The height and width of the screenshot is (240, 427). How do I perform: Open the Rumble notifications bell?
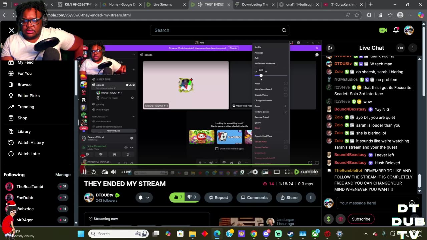click(396, 30)
